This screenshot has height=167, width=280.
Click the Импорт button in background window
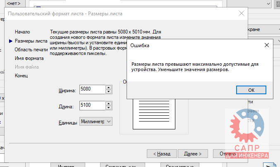68,165
